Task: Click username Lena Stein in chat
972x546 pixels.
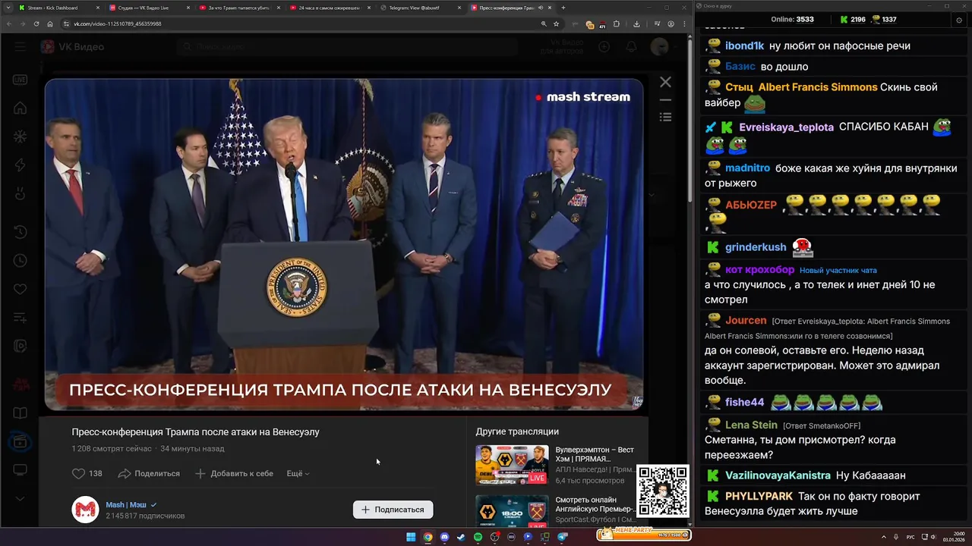Action: (751, 425)
